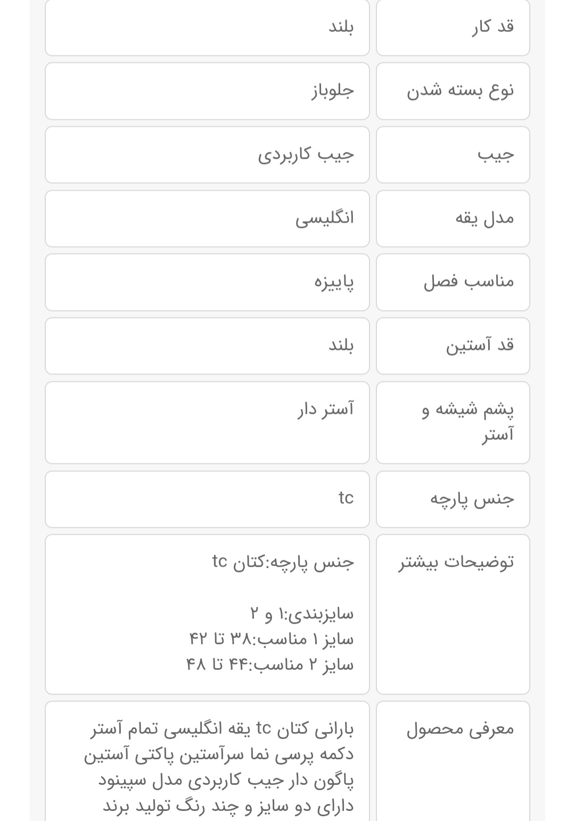Click the 'جنس پارچه' label cell on the right
The height and width of the screenshot is (821, 575).
[453, 499]
